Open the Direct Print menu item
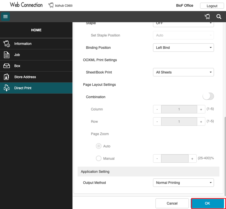The width and height of the screenshot is (226, 209). [36, 88]
